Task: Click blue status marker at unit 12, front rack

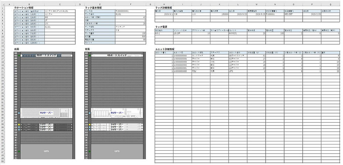Action: [x=19, y=130]
